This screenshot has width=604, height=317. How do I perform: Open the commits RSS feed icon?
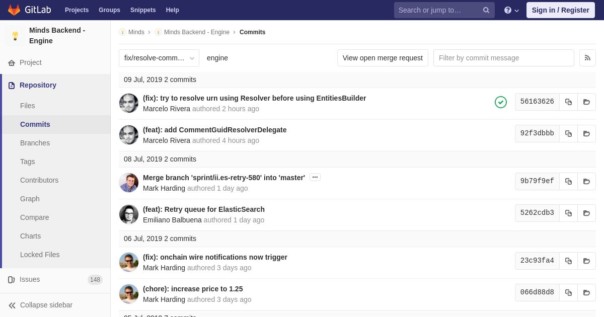587,58
